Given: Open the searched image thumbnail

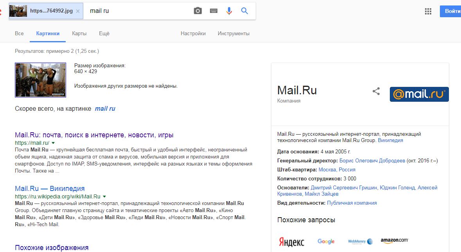Looking at the screenshot, I should pos(41,80).
